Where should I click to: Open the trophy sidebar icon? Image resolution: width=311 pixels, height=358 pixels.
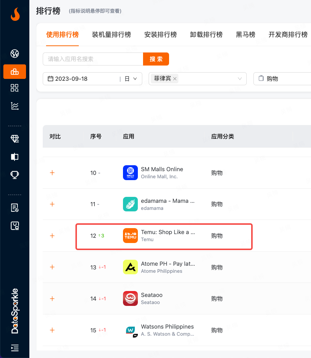(14, 175)
